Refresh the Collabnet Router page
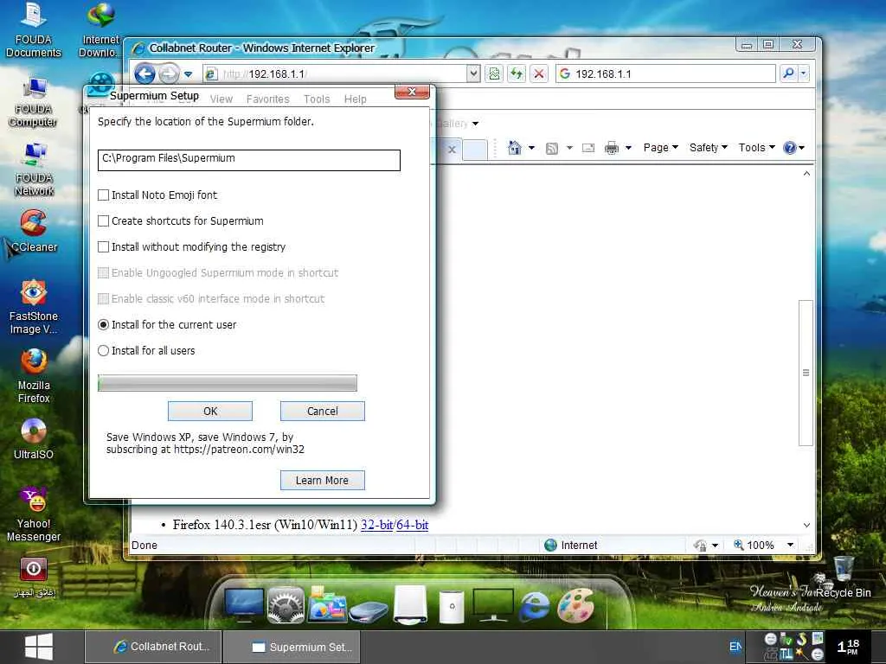Image resolution: width=886 pixels, height=664 pixels. pos(517,73)
